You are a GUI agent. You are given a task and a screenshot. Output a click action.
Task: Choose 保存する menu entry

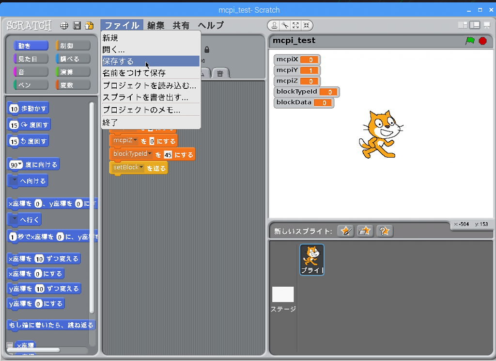[x=151, y=61]
